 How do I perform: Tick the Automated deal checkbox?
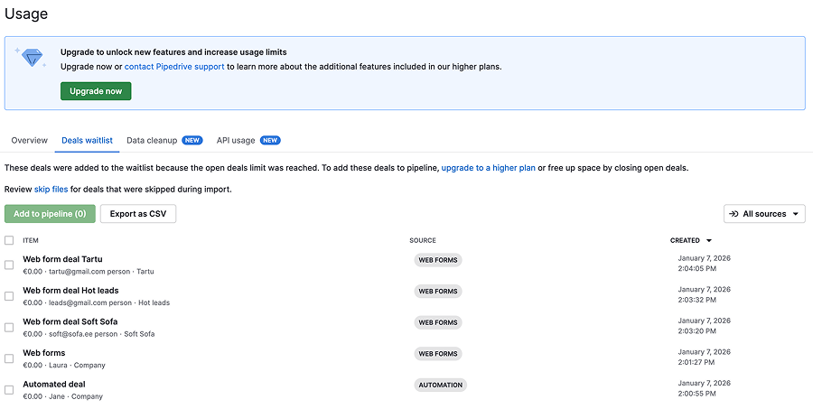9,389
